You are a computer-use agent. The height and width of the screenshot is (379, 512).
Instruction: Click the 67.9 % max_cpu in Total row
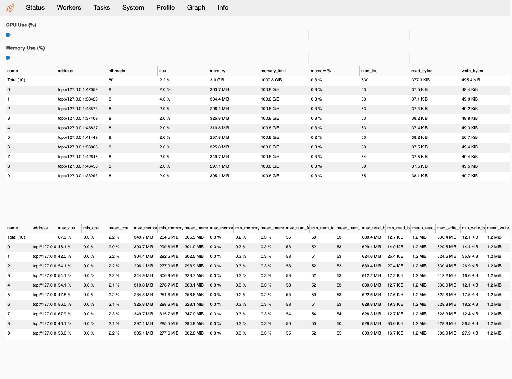tap(64, 237)
